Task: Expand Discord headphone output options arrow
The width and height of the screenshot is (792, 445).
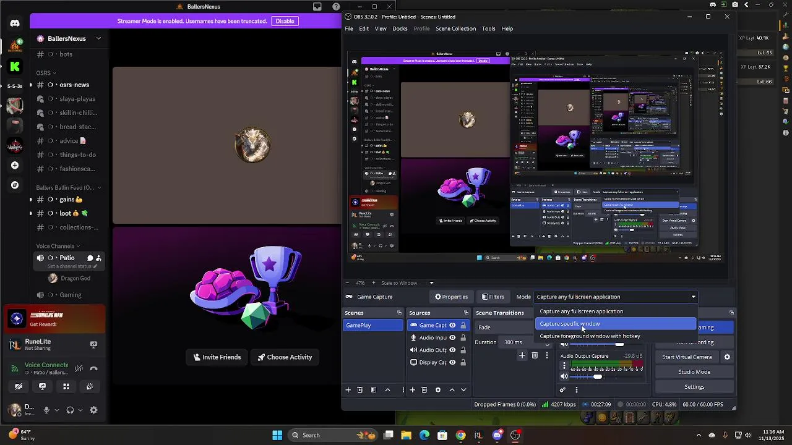Action: pos(80,410)
